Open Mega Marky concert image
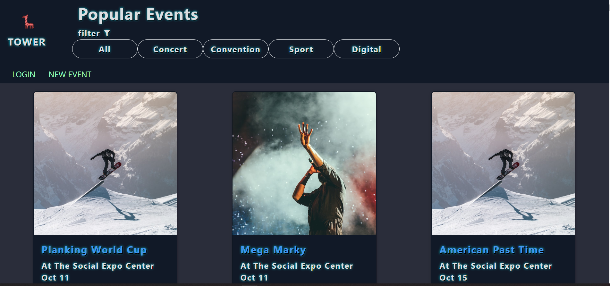 [304, 164]
